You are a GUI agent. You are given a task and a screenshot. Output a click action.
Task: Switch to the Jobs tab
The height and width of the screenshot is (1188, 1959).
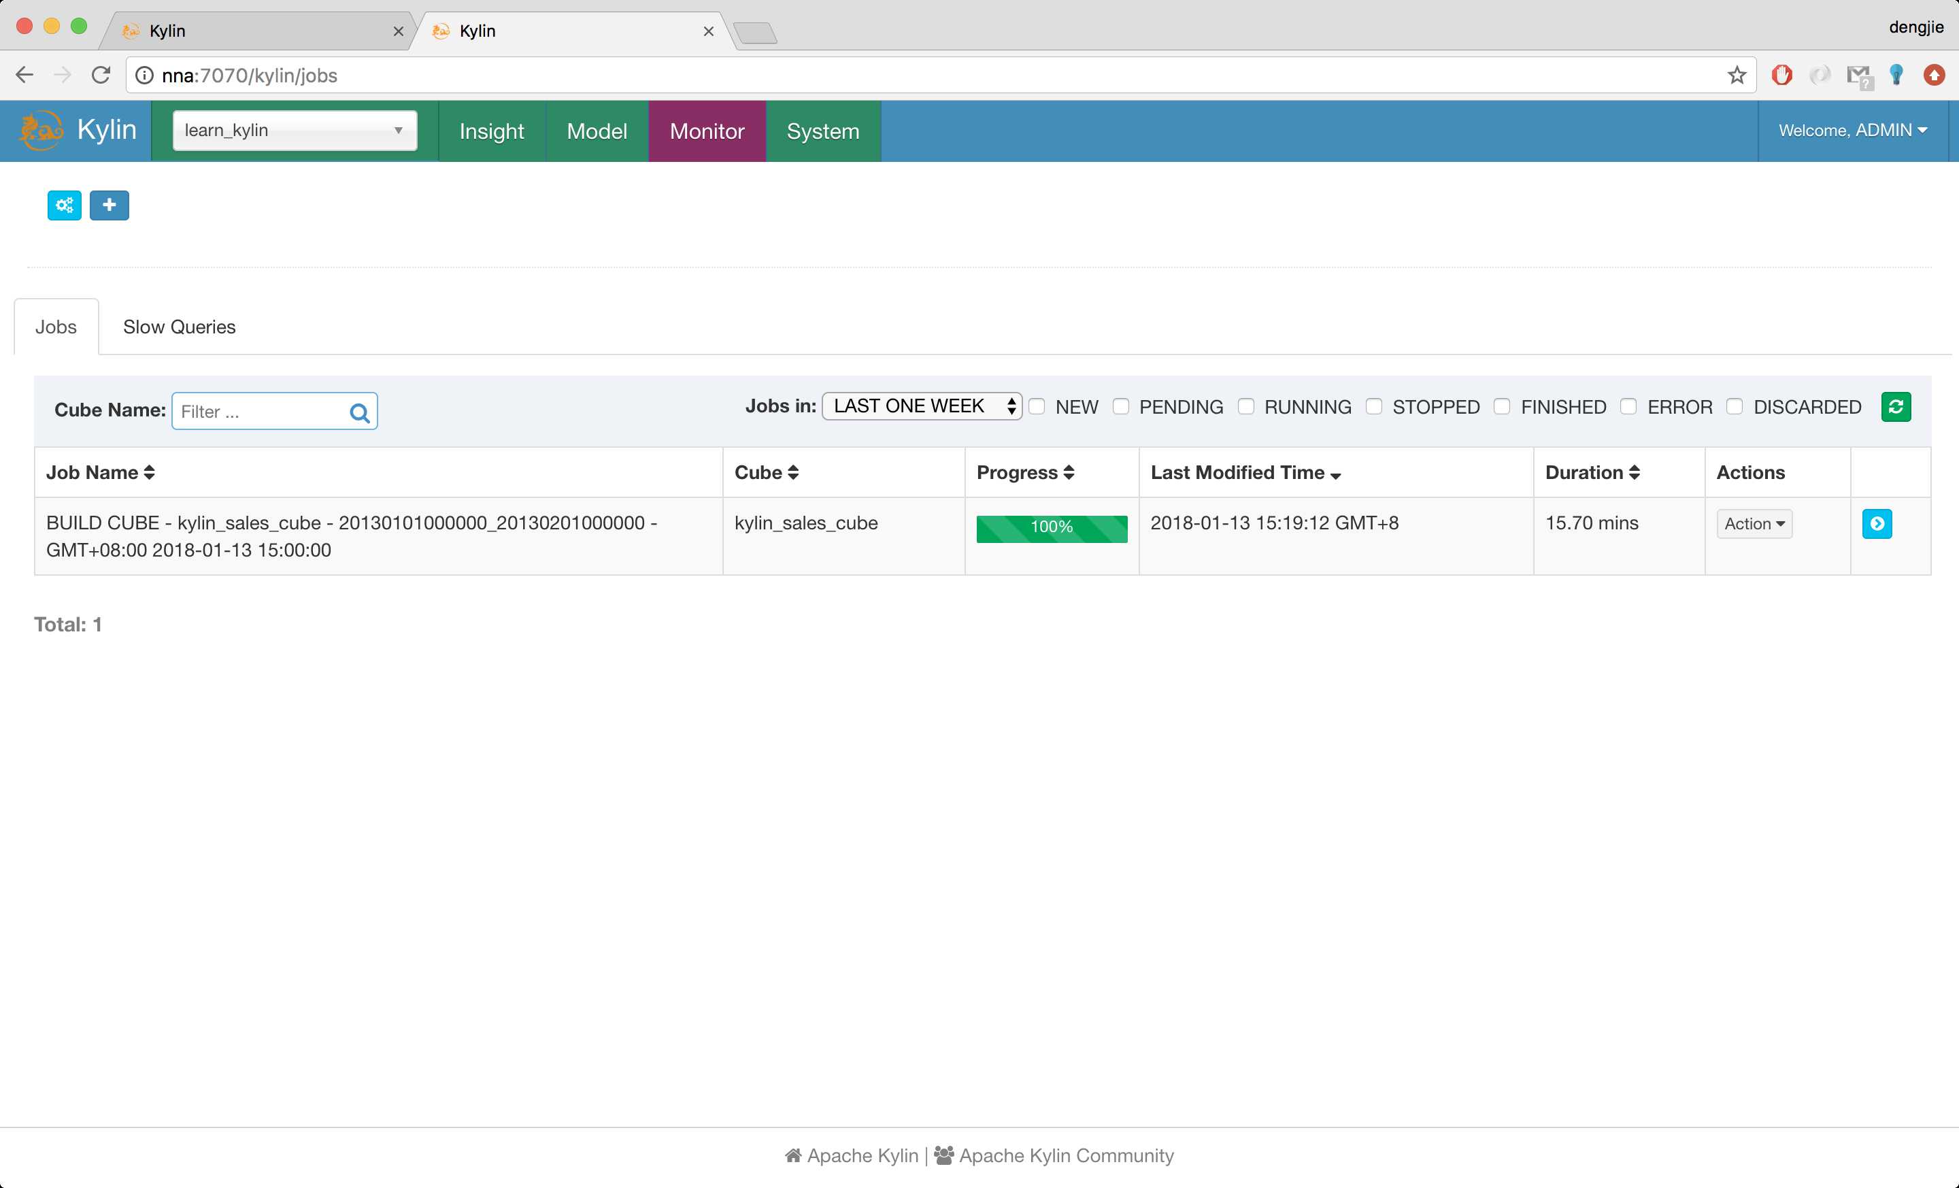point(56,327)
